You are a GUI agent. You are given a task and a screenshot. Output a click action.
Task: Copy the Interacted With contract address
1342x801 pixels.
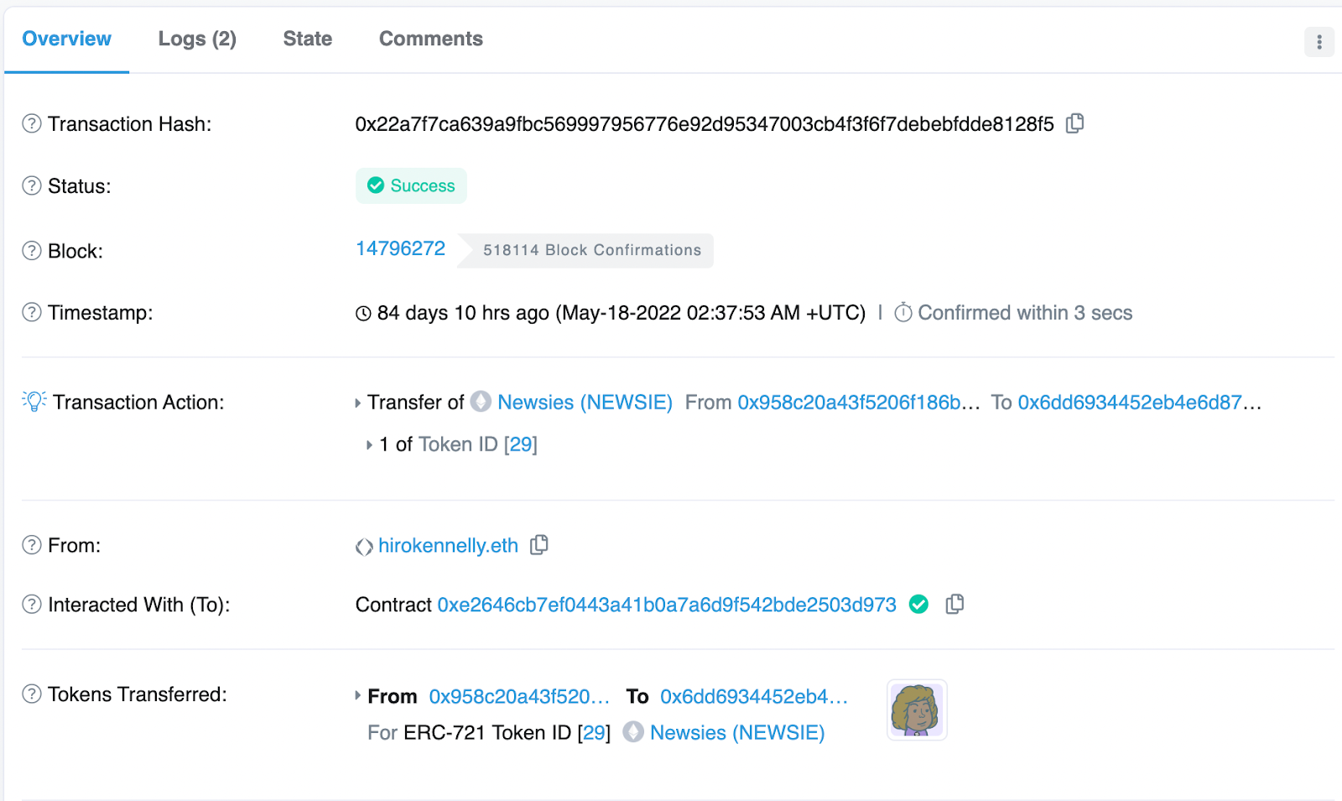point(954,604)
